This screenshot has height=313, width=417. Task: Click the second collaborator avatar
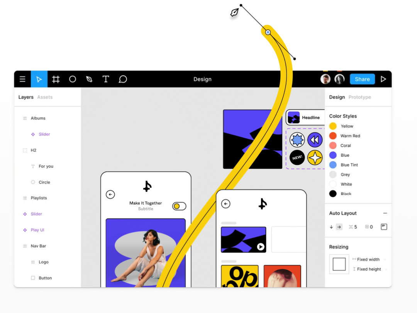tap(339, 79)
